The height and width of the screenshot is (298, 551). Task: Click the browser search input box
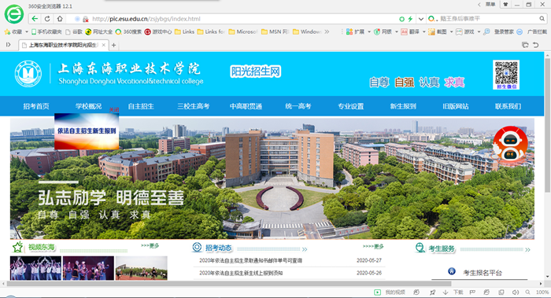coord(489,19)
